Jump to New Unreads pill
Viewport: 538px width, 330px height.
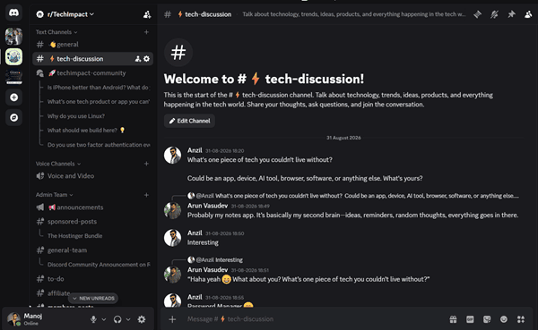click(x=93, y=299)
